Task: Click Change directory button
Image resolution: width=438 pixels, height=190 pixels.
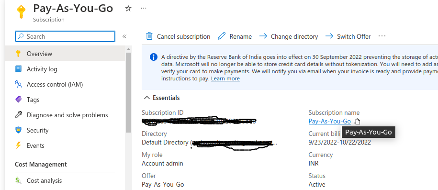Action: [289, 36]
